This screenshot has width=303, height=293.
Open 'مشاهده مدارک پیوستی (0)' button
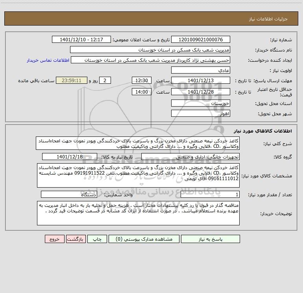(x=144, y=239)
